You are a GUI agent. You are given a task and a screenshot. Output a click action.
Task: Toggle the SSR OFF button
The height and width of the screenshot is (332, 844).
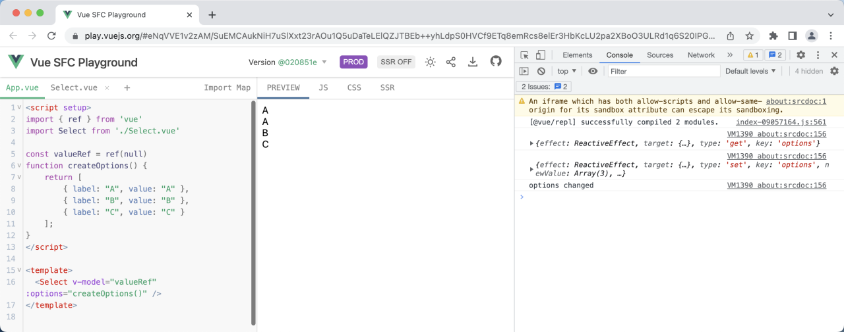396,62
